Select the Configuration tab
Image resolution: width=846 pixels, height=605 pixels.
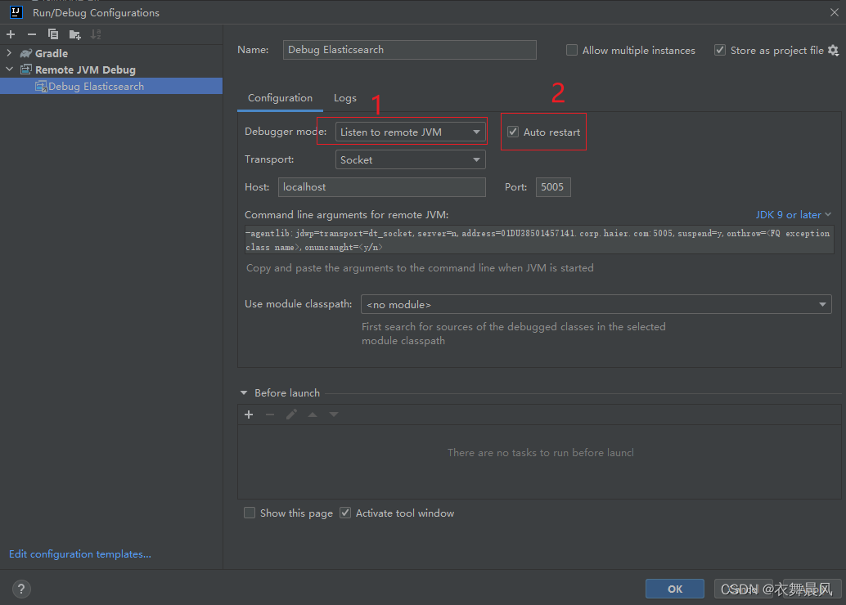coord(280,98)
